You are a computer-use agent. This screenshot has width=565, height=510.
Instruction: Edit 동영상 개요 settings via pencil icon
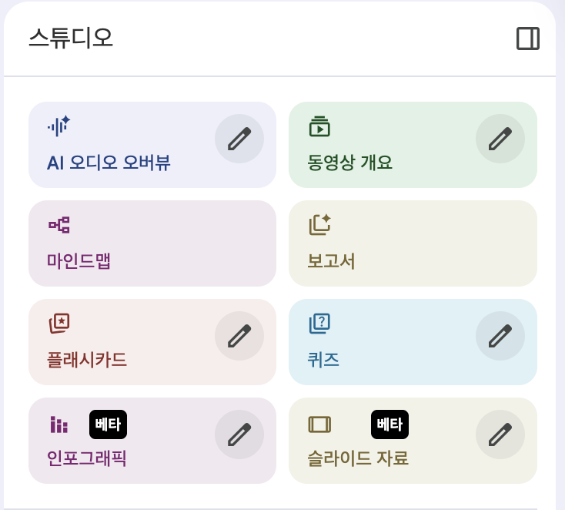click(x=500, y=139)
